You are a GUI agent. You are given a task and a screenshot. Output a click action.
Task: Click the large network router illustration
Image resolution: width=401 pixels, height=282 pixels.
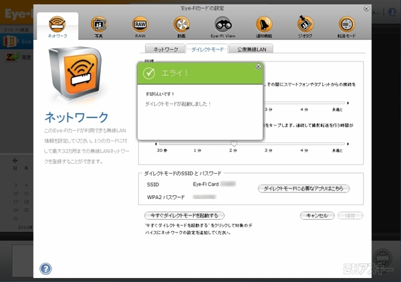coord(76,72)
